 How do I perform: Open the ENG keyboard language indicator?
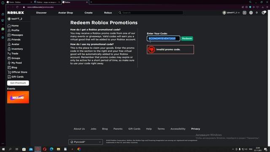coord(251,149)
